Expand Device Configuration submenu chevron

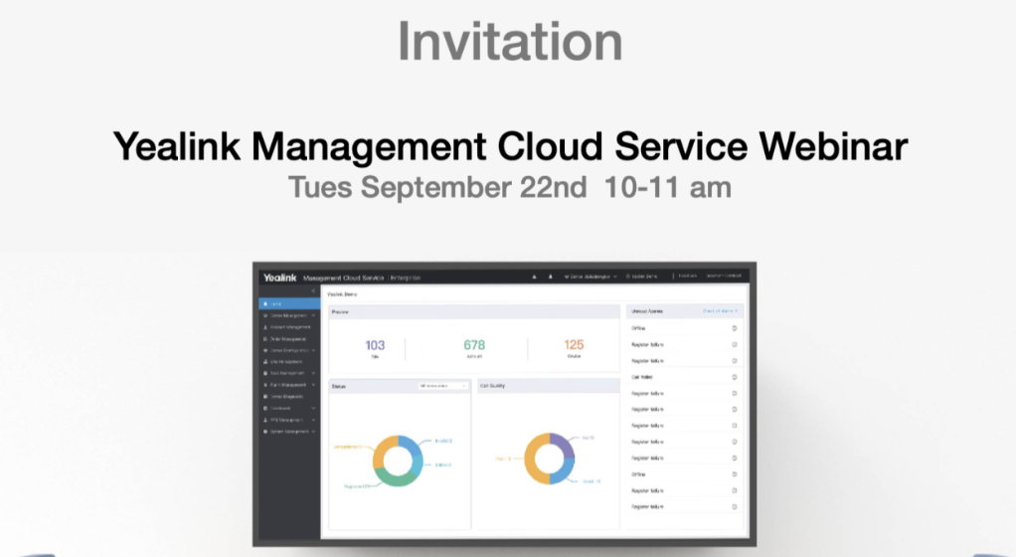(313, 350)
